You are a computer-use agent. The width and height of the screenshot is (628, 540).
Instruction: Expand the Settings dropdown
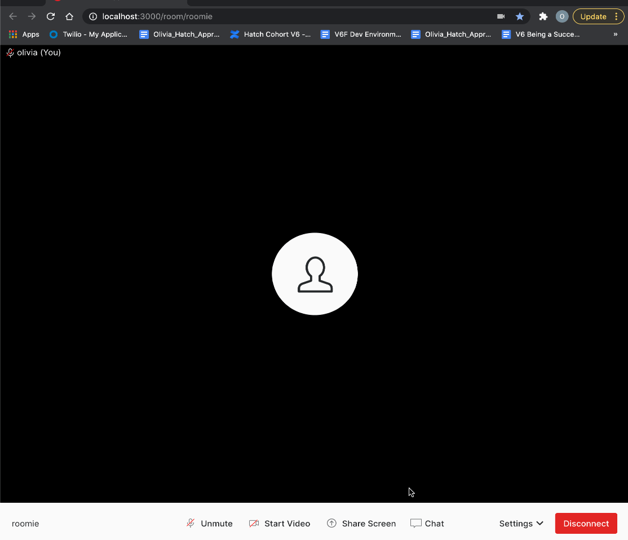click(x=521, y=524)
